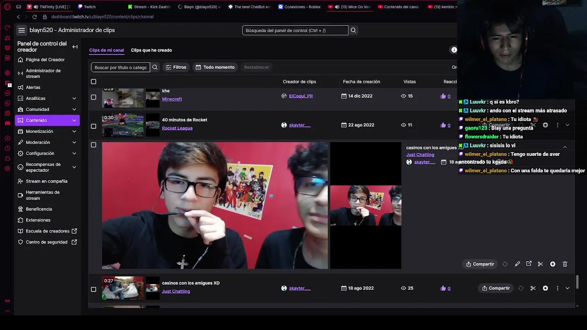The width and height of the screenshot is (587, 330).
Task: Click the clips list vertical scrollbar
Action: point(577,282)
